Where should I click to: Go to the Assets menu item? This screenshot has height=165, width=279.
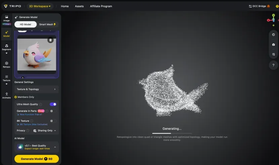[x=79, y=6]
